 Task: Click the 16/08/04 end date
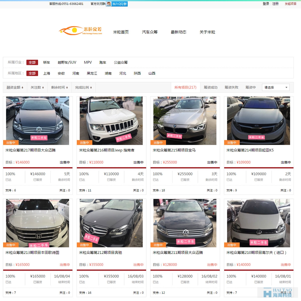pyautogui.click(x=62, y=276)
